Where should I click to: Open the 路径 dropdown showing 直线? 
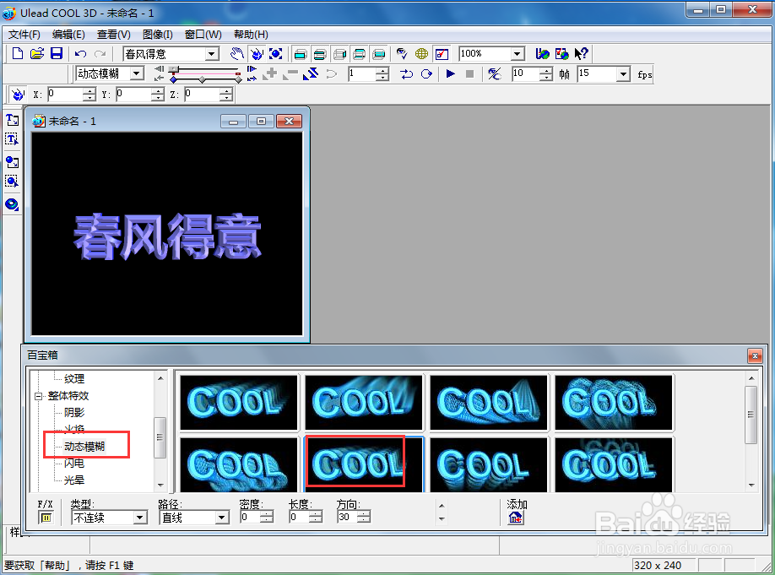[222, 518]
